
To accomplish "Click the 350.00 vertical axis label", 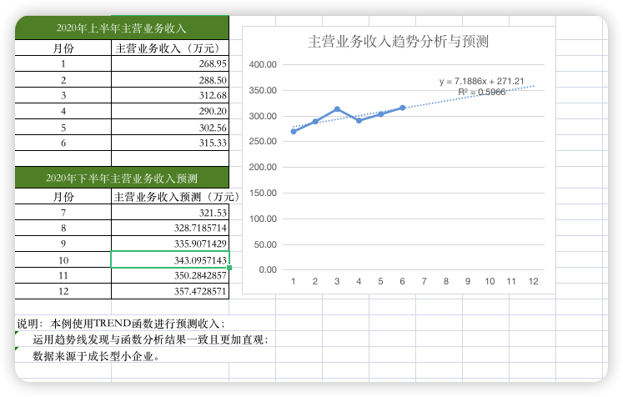I will click(x=263, y=90).
